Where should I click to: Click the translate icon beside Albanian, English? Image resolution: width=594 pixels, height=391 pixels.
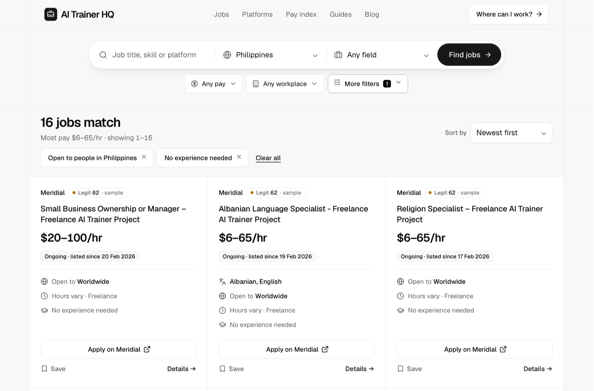pyautogui.click(x=222, y=282)
